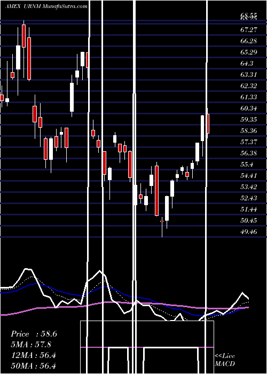Click the 65.29 price axis label

click(x=249, y=52)
